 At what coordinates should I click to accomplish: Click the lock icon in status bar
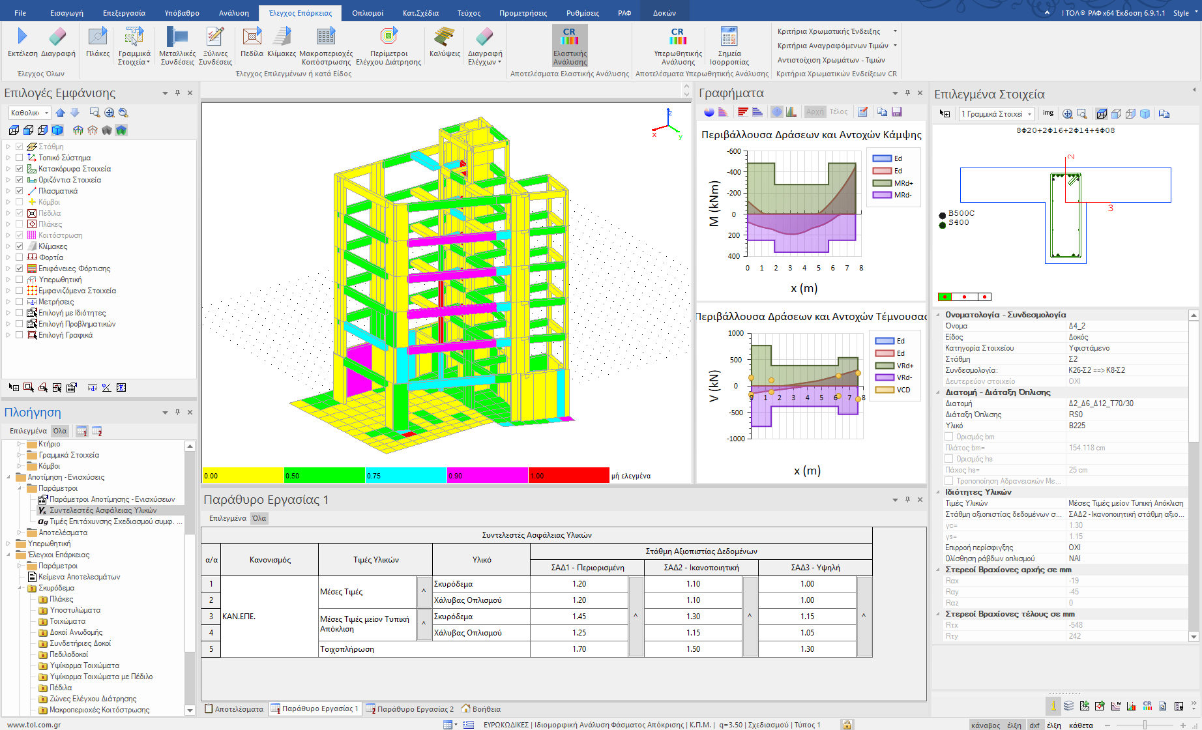point(846,724)
